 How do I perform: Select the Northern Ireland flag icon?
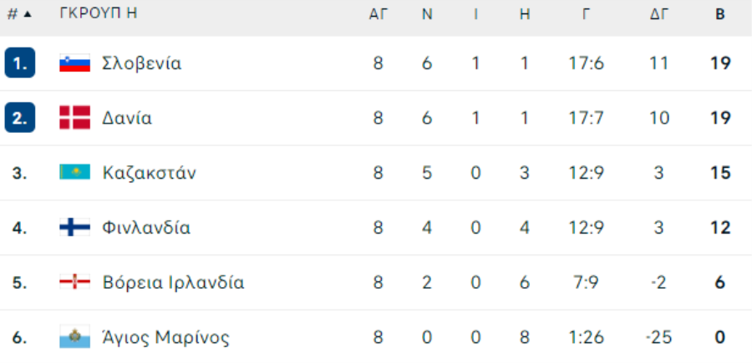click(75, 281)
